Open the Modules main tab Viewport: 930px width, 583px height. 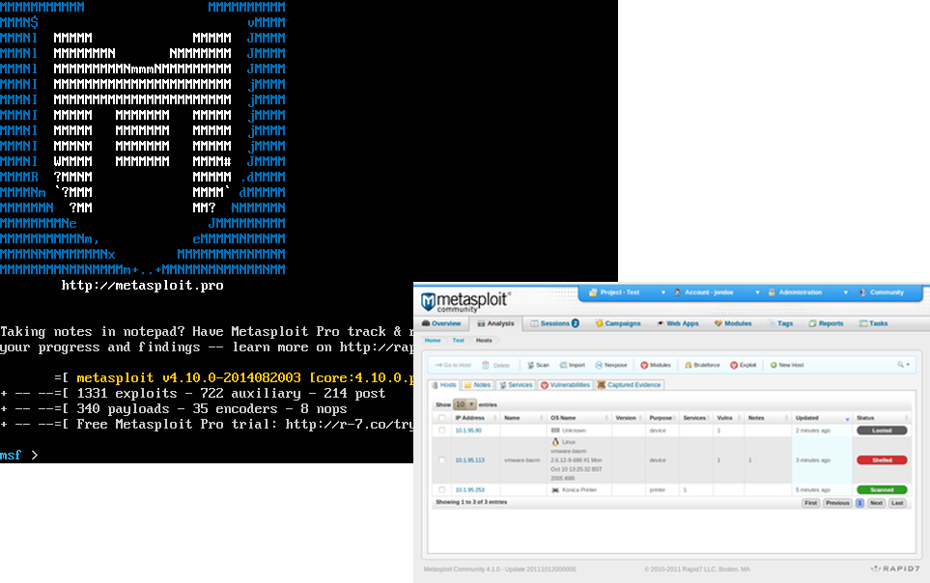click(x=732, y=323)
